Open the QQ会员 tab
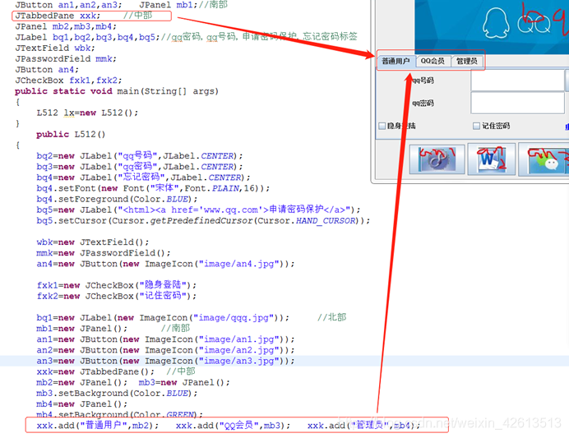The height and width of the screenshot is (438, 569). (x=433, y=61)
